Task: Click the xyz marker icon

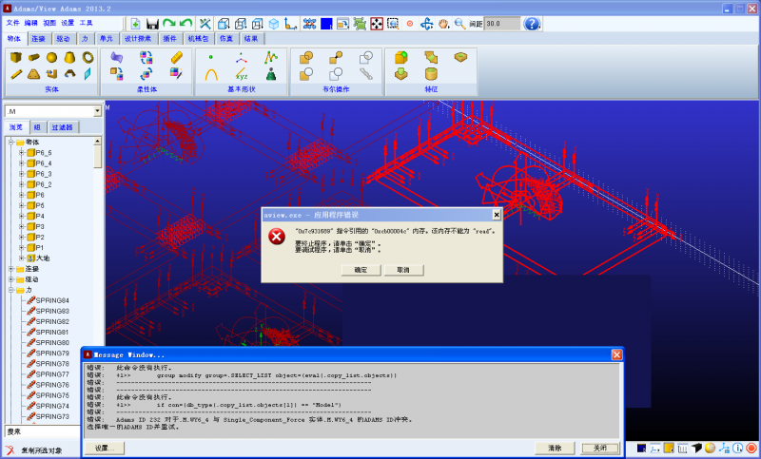Action: (x=242, y=74)
